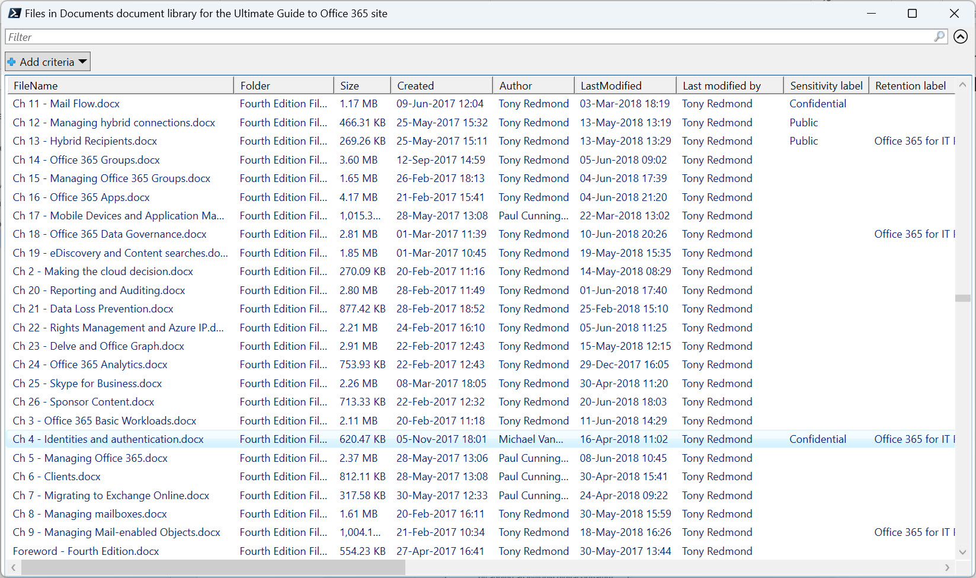Screen dimensions: 976x578
Task: Click the up arrow on the vertical scrollbar
Action: pos(962,85)
